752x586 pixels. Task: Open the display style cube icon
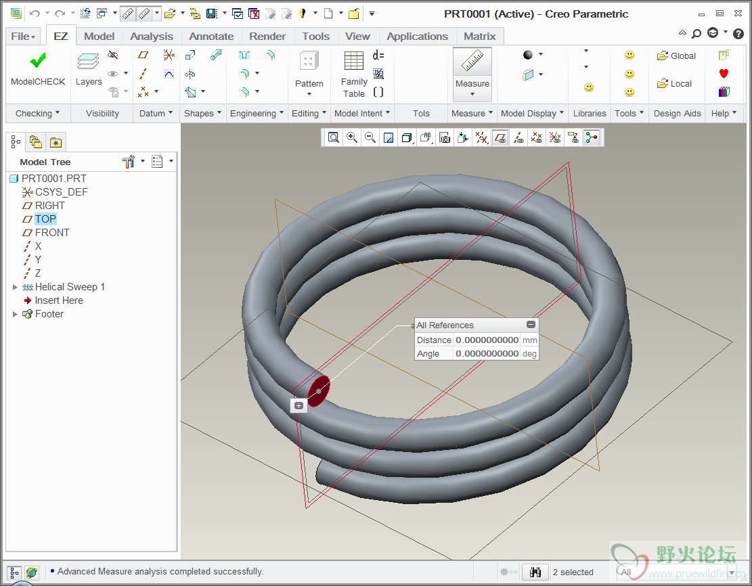click(x=407, y=137)
